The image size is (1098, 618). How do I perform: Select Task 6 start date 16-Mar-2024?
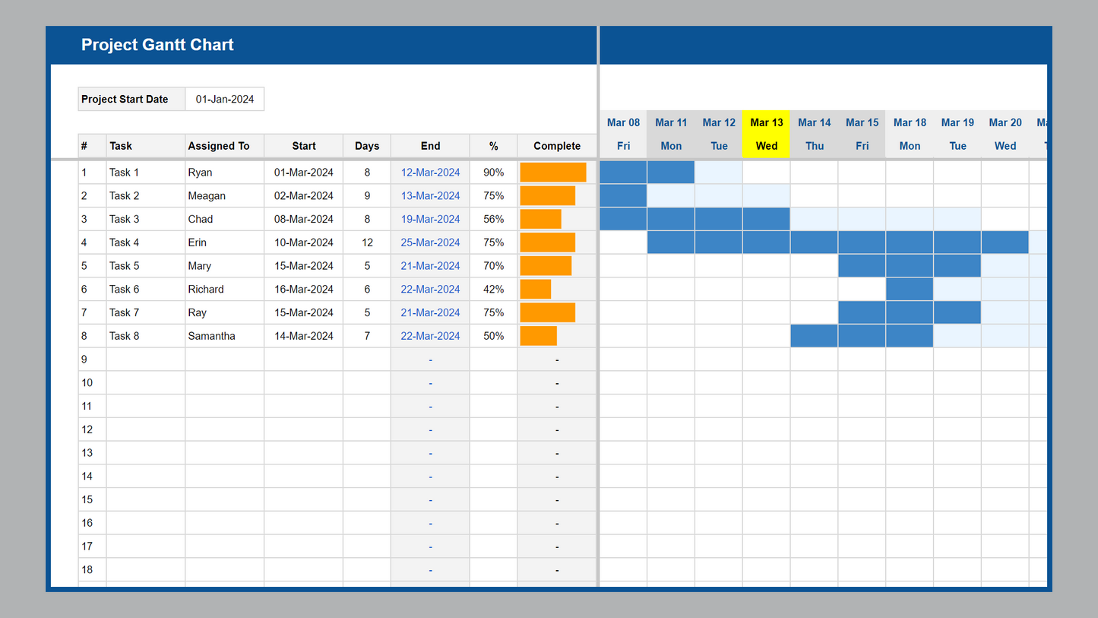click(303, 290)
